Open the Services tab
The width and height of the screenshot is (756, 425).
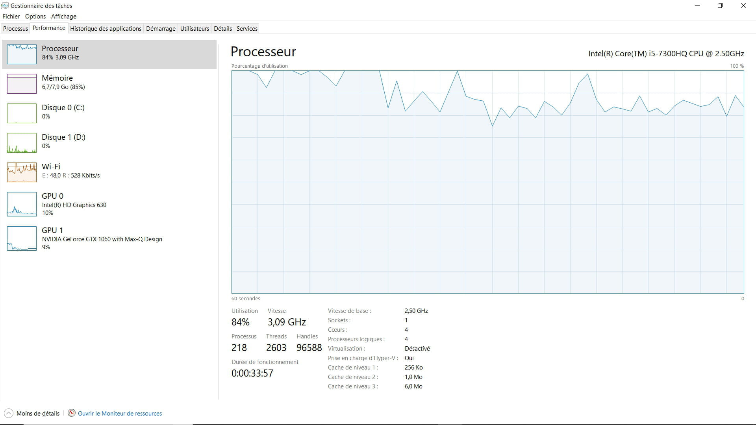(247, 29)
